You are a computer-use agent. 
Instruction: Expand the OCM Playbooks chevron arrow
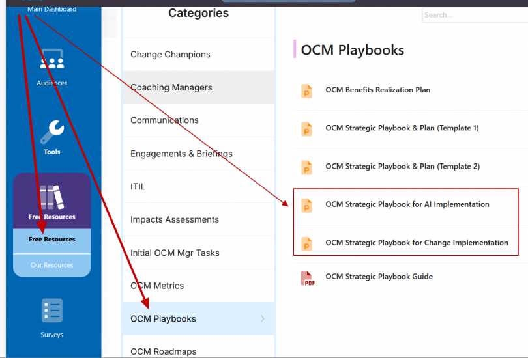pyautogui.click(x=263, y=318)
